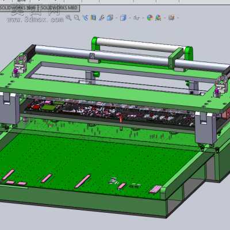Image resolution: width=230 pixels, height=230 pixels.
Task: Click the Hide/Show Items icon
Action: (x=136, y=18)
